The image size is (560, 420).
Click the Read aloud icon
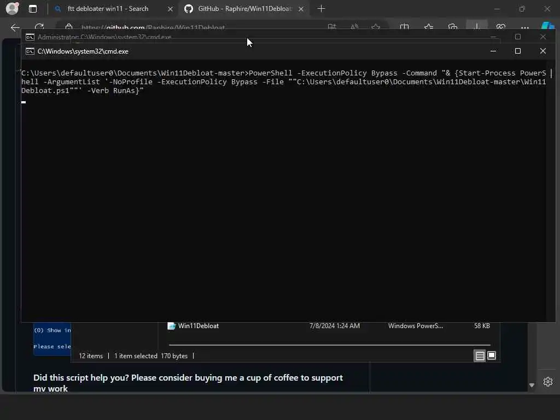pyautogui.click(x=354, y=27)
